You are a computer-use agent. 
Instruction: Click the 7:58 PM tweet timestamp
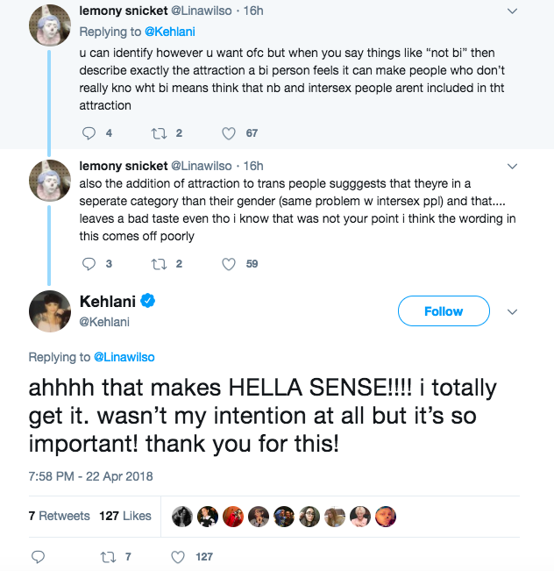(90, 476)
